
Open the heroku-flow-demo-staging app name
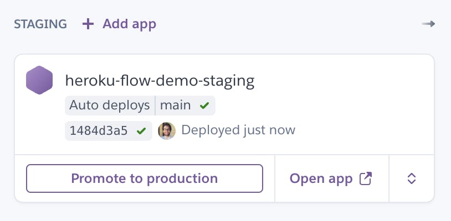[160, 81]
